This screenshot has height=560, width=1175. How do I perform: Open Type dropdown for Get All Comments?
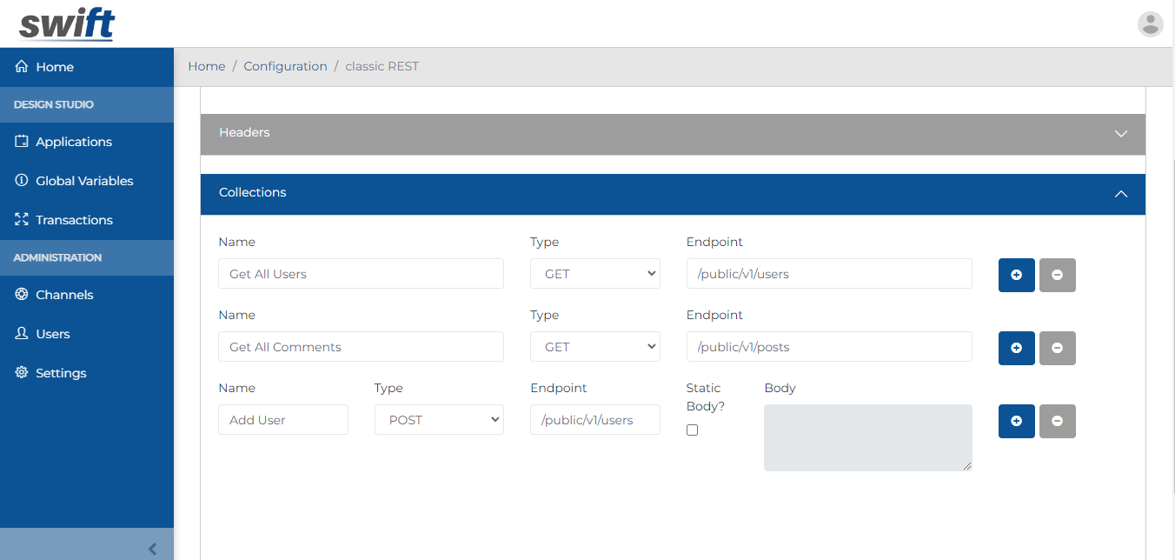point(594,347)
